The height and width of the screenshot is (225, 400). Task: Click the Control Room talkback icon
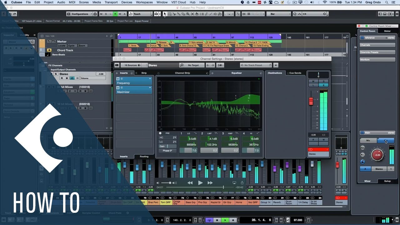pos(362,155)
